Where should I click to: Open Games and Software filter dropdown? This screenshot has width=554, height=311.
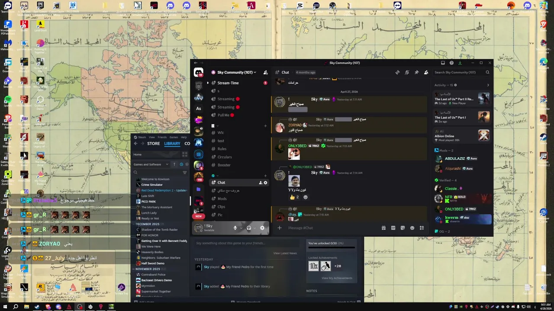(x=151, y=165)
